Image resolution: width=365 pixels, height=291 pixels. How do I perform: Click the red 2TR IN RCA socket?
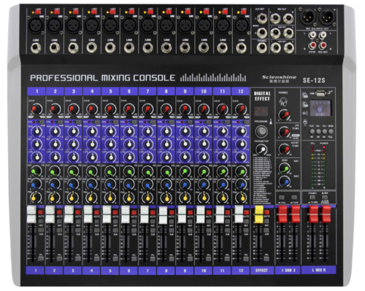312,45
